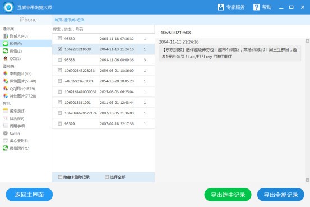
Task: Select date 2063-11-06 00:09:36 cell
Action: [x=117, y=60]
